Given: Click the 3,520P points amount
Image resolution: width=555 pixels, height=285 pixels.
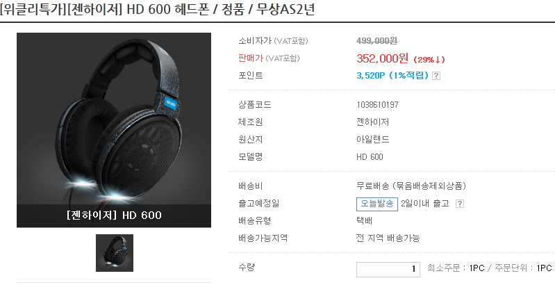Looking at the screenshot, I should pos(371,75).
